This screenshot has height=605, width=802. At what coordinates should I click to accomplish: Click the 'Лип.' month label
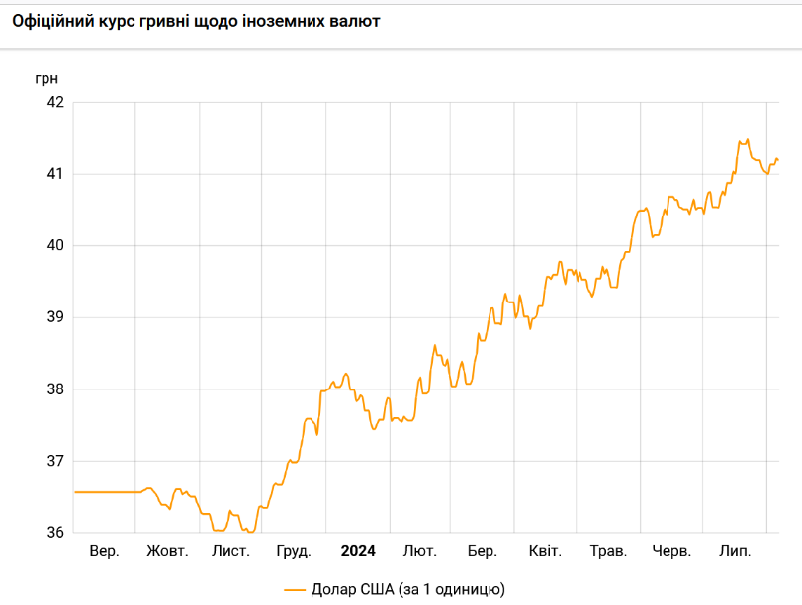coord(735,551)
